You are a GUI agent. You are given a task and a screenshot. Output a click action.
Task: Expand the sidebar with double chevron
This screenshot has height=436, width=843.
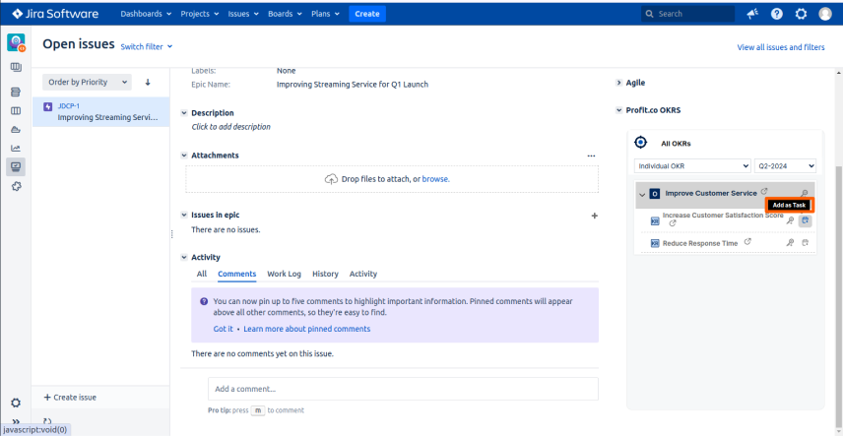tap(16, 421)
